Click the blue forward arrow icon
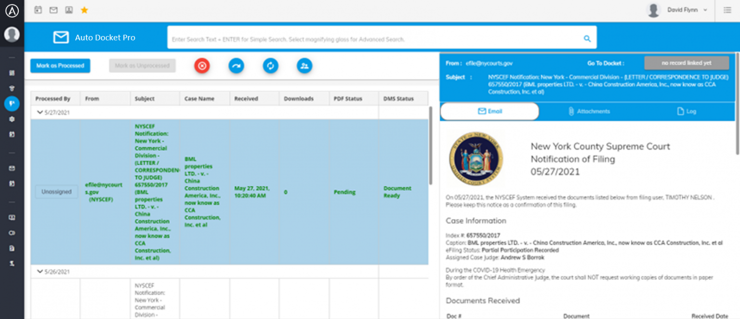The image size is (740, 319). pos(236,65)
